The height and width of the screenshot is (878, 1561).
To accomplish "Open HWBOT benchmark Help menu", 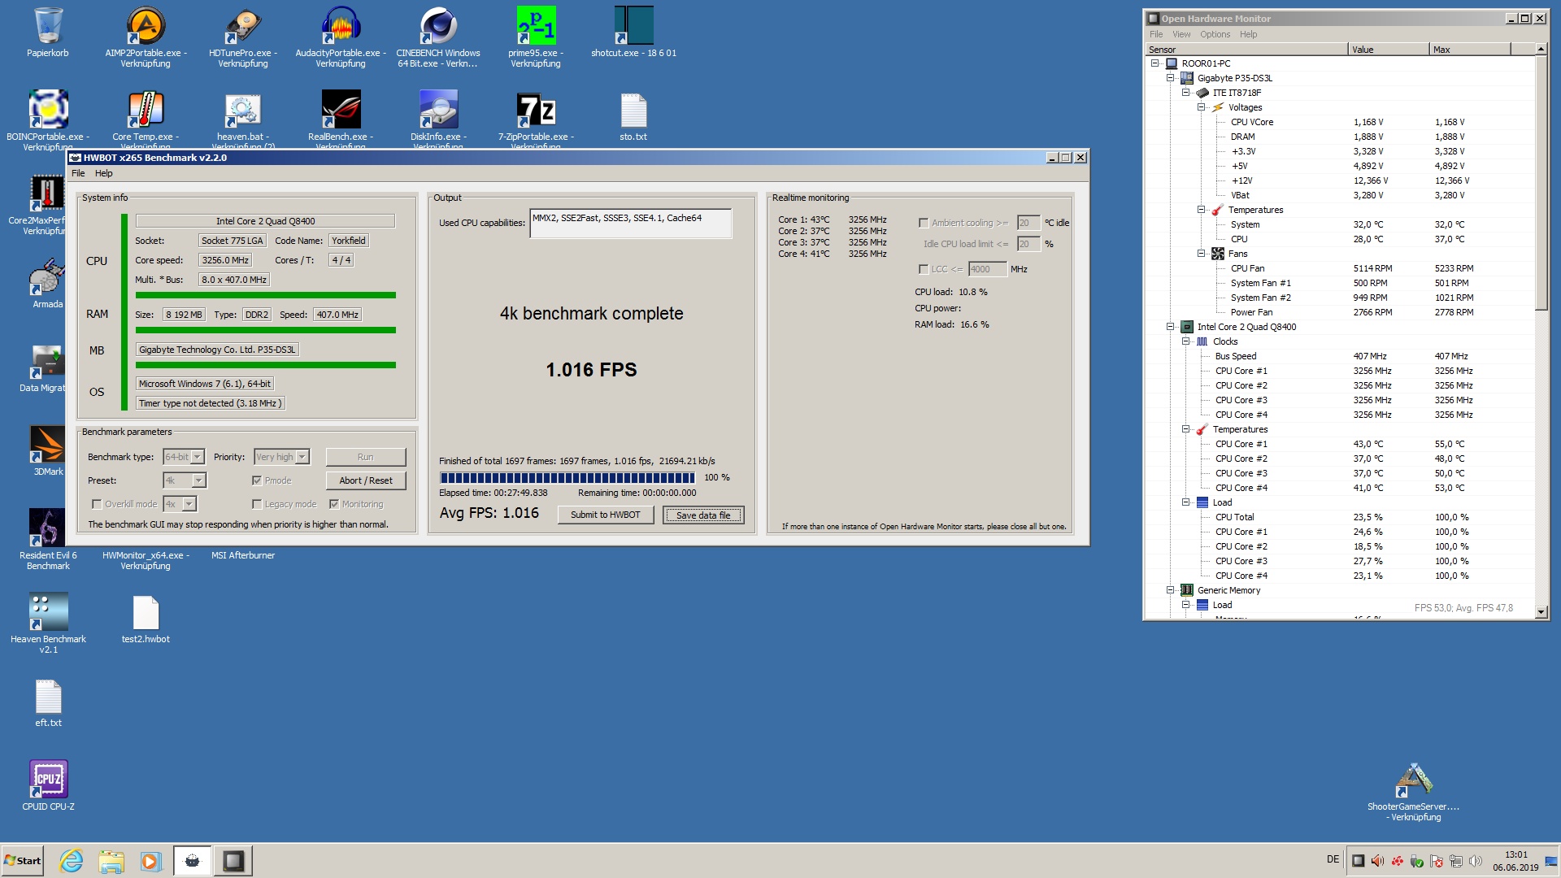I will pyautogui.click(x=103, y=173).
